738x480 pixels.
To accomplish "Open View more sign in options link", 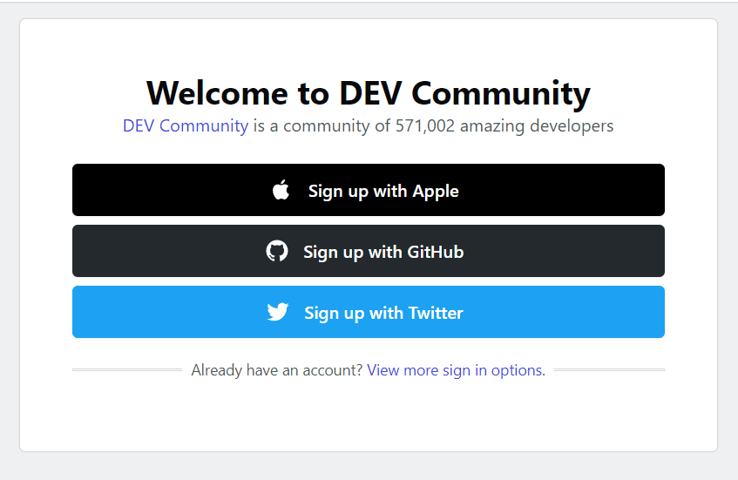I will 455,370.
